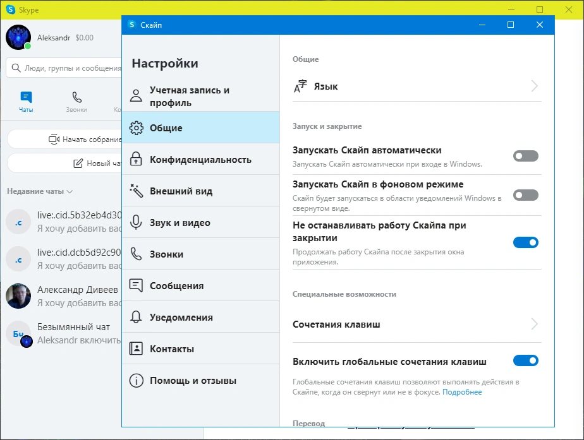Click the Skype logo in the Скайп title bar
The height and width of the screenshot is (440, 584).
131,25
